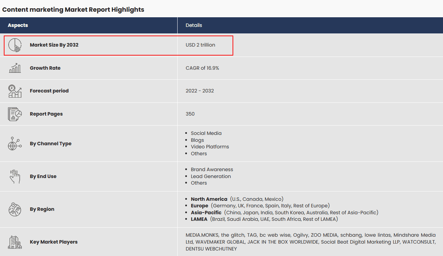Click the globe network Channel Type icon
The width and height of the screenshot is (443, 256).
click(x=15, y=144)
